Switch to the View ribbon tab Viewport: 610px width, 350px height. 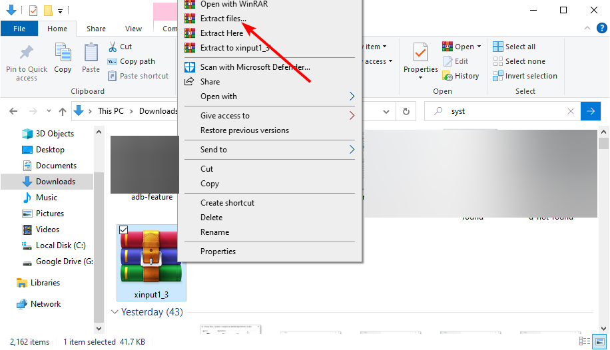click(133, 29)
